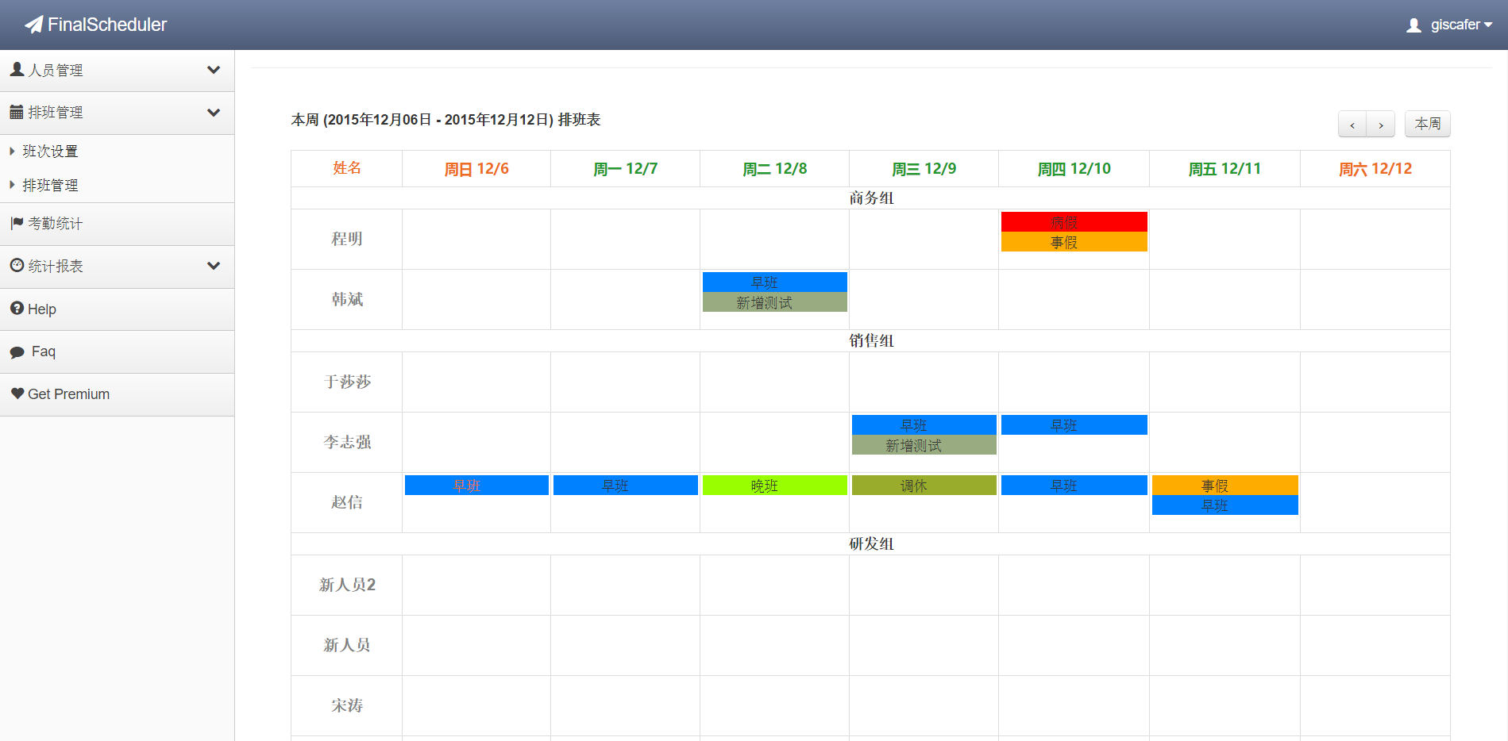Click the clock icon beside 统计报表
Image resolution: width=1508 pixels, height=741 pixels.
(17, 266)
